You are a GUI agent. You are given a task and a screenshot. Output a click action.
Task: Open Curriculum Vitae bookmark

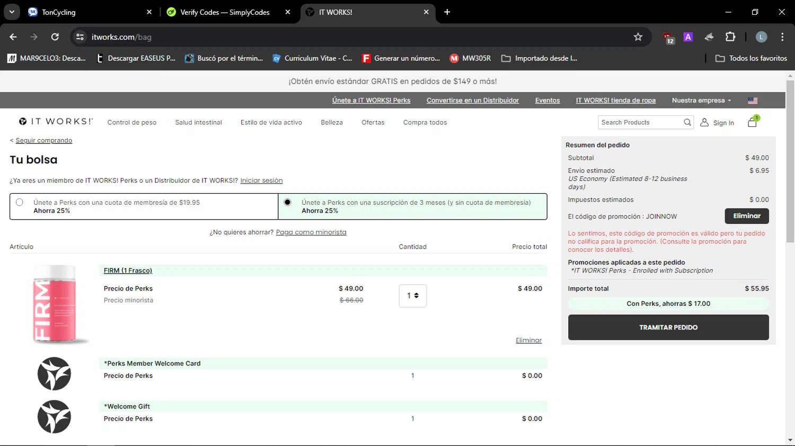(312, 58)
